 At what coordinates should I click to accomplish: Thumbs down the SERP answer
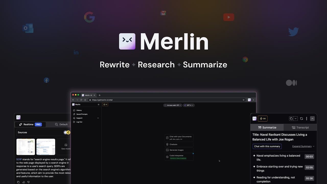pos(29,182)
